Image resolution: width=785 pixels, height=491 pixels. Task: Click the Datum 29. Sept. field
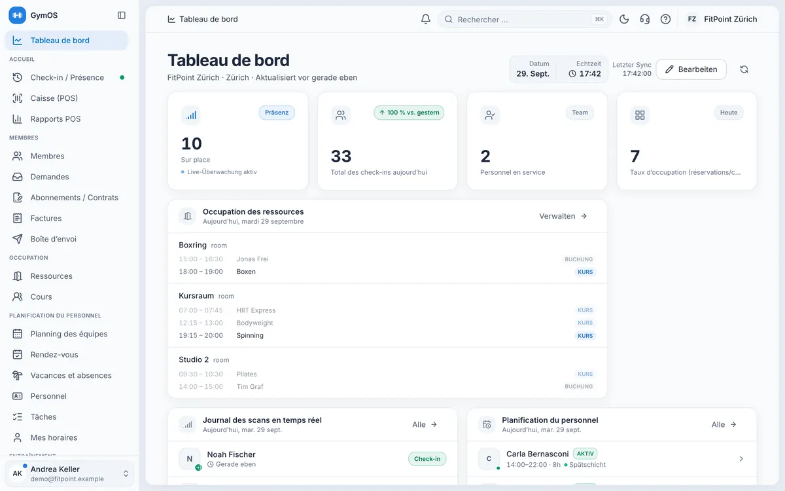point(532,69)
